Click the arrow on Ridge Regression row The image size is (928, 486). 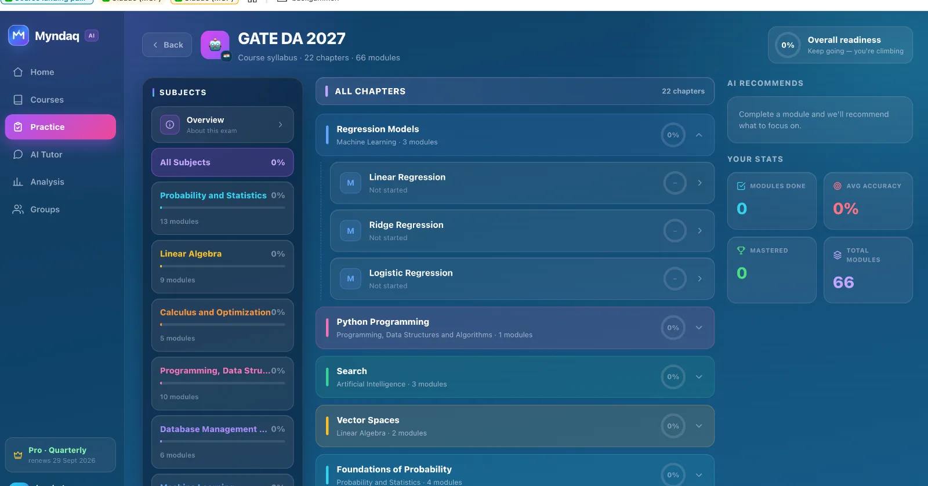(700, 231)
